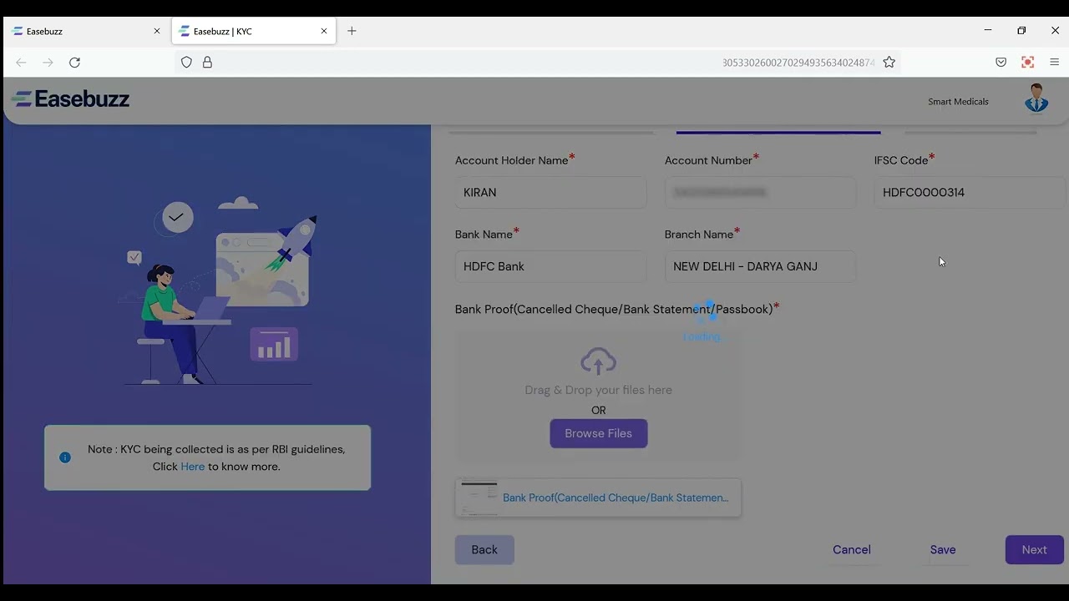Click the browser back arrow
This screenshot has width=1069, height=601.
pyautogui.click(x=21, y=63)
